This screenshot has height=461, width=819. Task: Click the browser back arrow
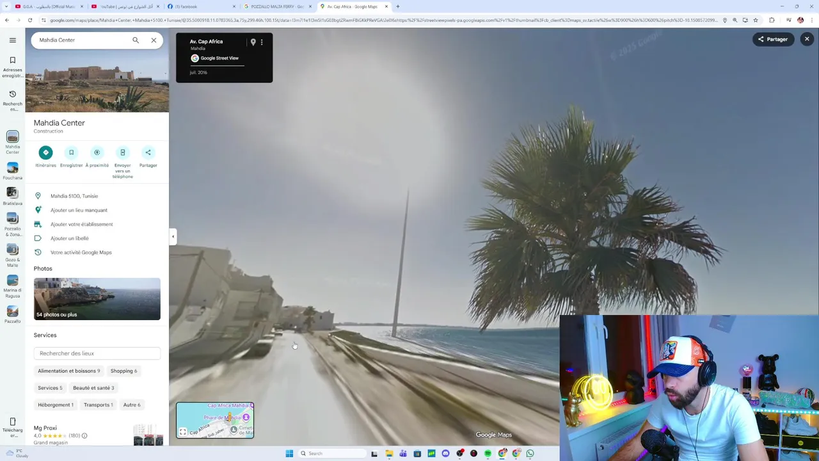(x=7, y=20)
